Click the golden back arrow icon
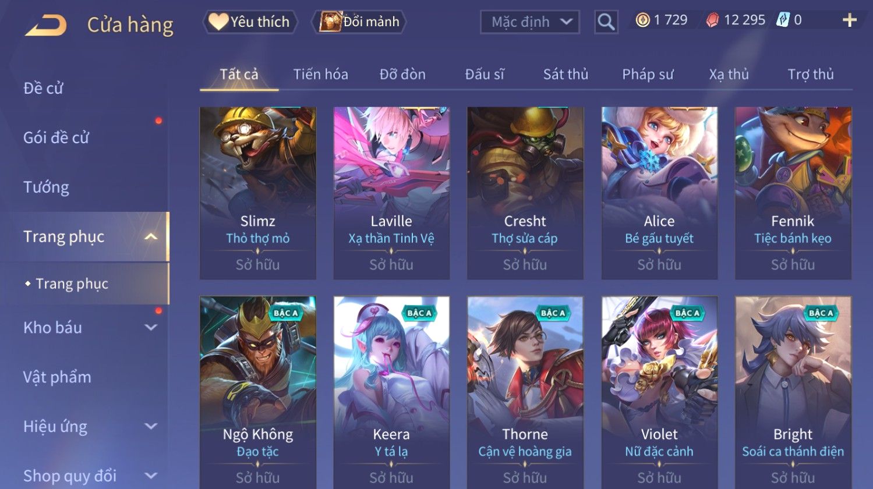Image resolution: width=873 pixels, height=489 pixels. pos(45,26)
